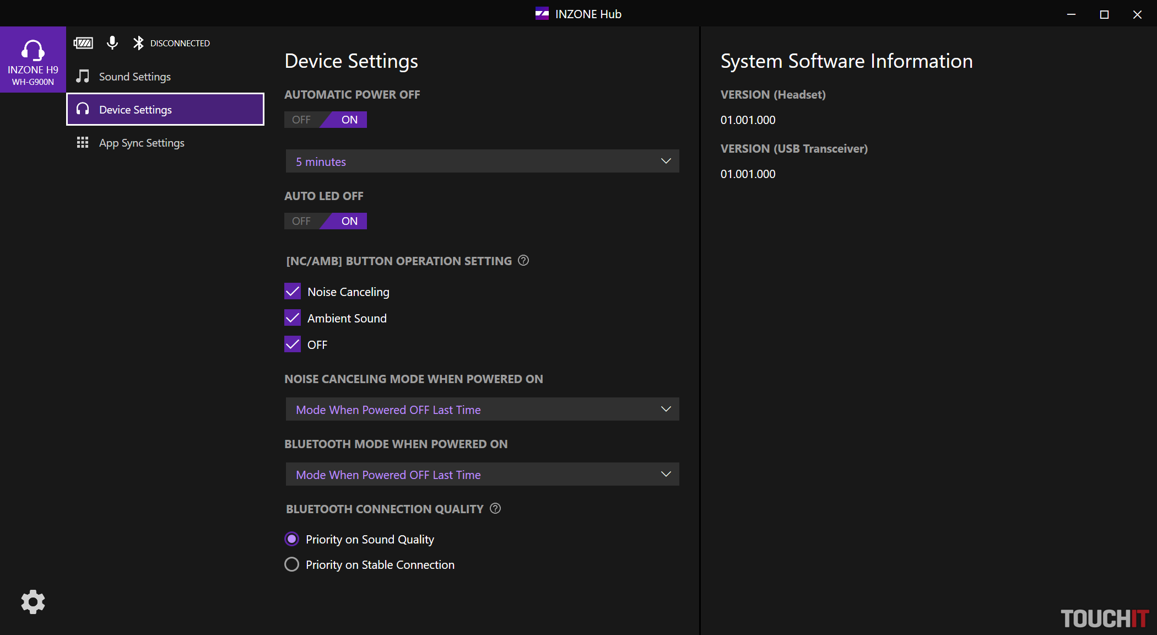Click the Bluetooth disconnected icon
Viewport: 1157px width, 635px height.
point(138,43)
